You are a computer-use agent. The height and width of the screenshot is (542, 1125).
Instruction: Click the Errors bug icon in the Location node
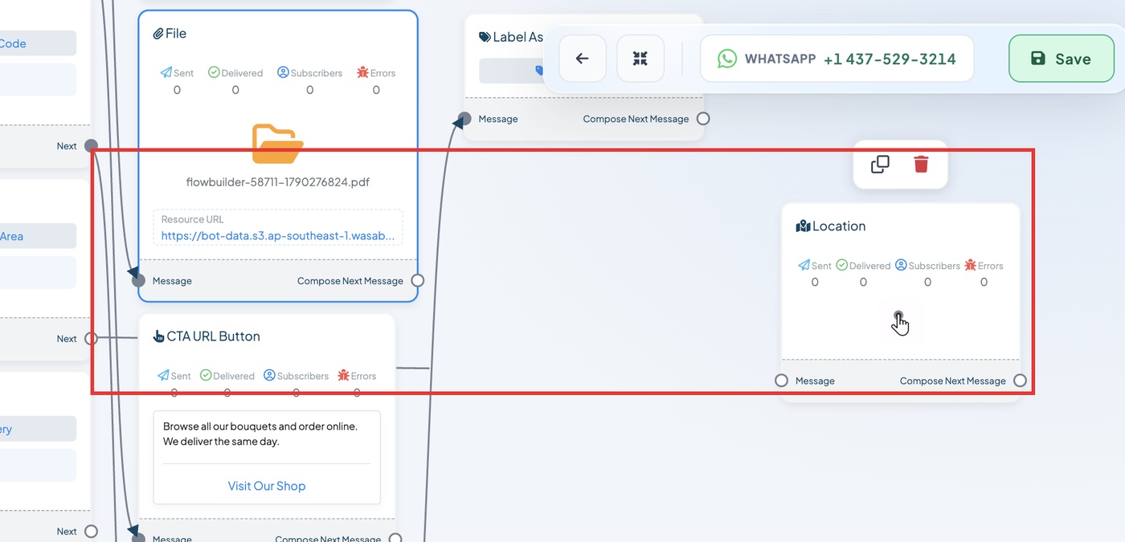pyautogui.click(x=970, y=265)
